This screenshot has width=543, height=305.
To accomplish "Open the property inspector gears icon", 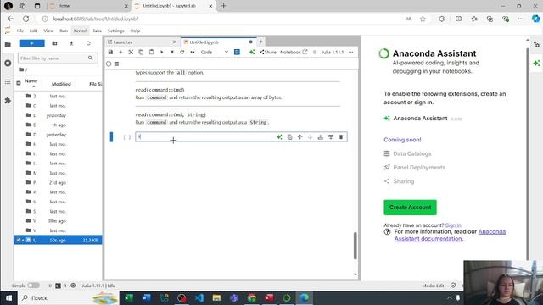I will point(536,45).
